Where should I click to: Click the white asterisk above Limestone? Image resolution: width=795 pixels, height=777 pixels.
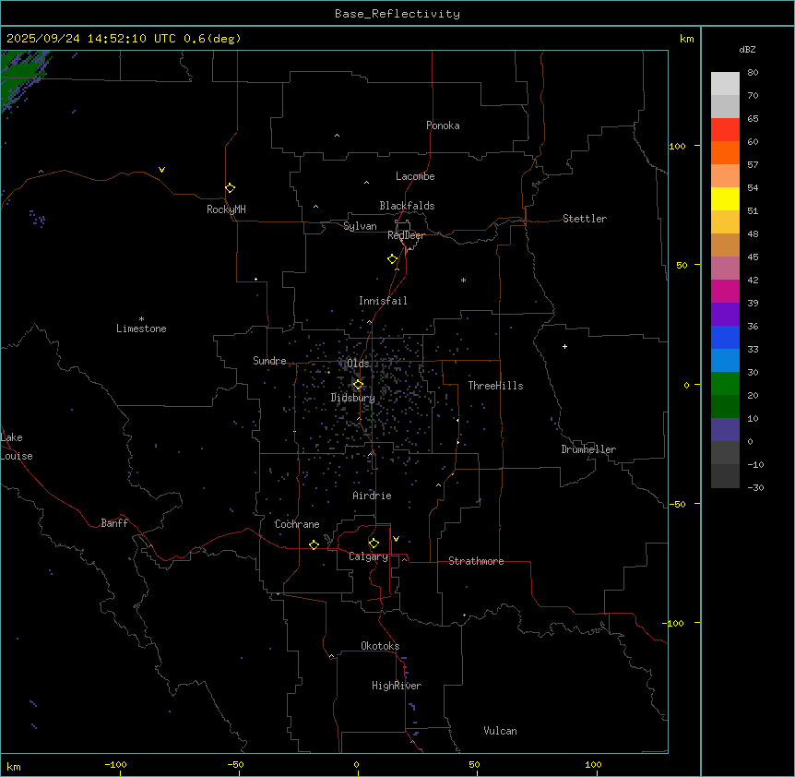pos(141,318)
